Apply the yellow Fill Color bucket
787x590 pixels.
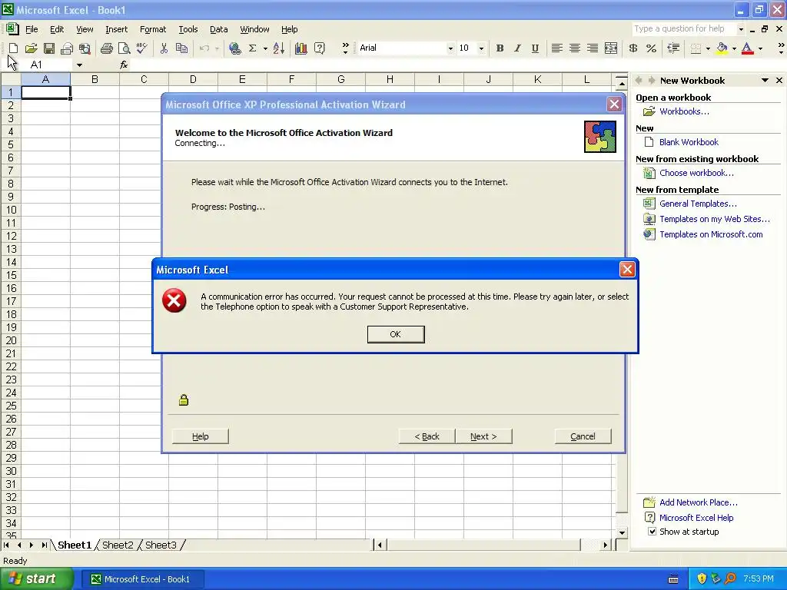pyautogui.click(x=722, y=48)
